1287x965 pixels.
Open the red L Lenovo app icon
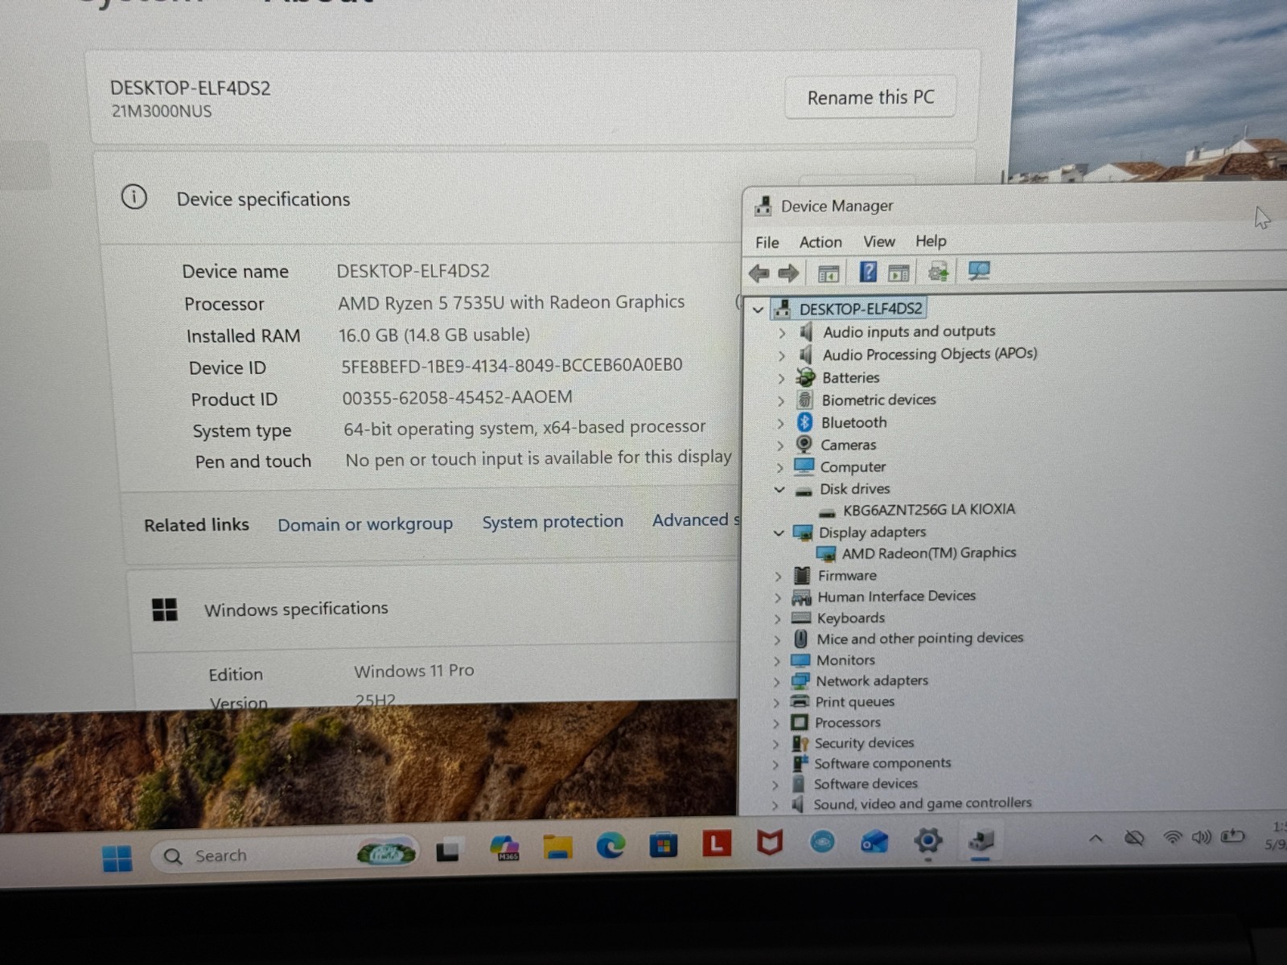point(717,844)
